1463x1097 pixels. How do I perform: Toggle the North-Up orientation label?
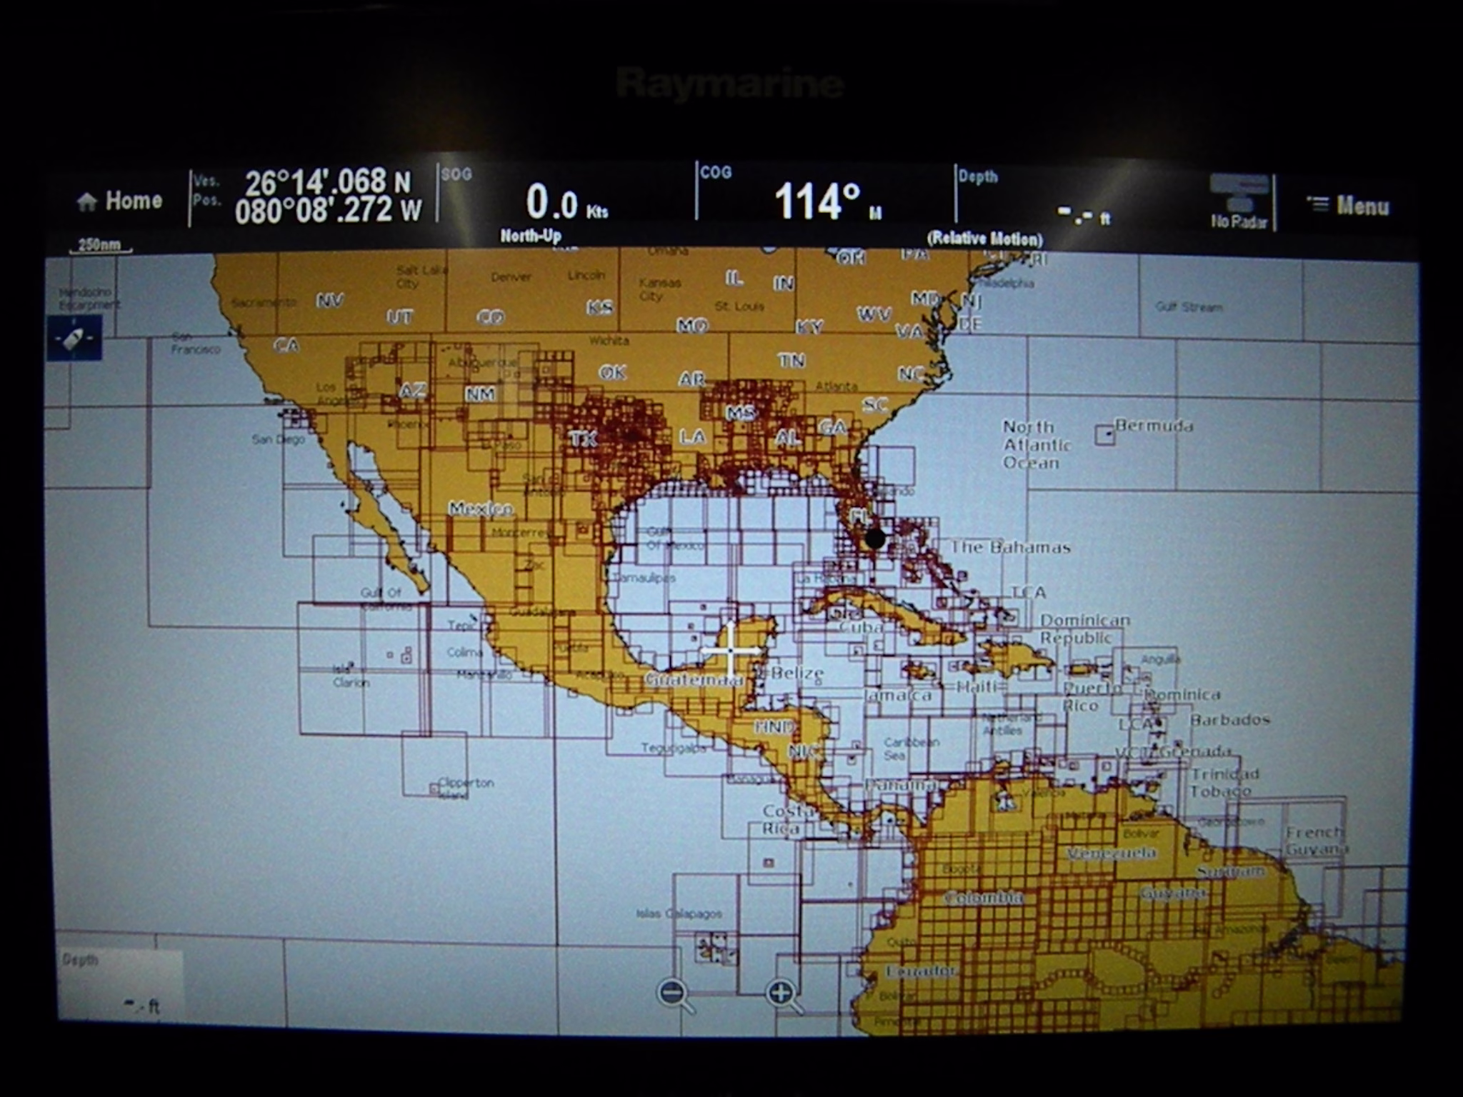click(x=530, y=236)
